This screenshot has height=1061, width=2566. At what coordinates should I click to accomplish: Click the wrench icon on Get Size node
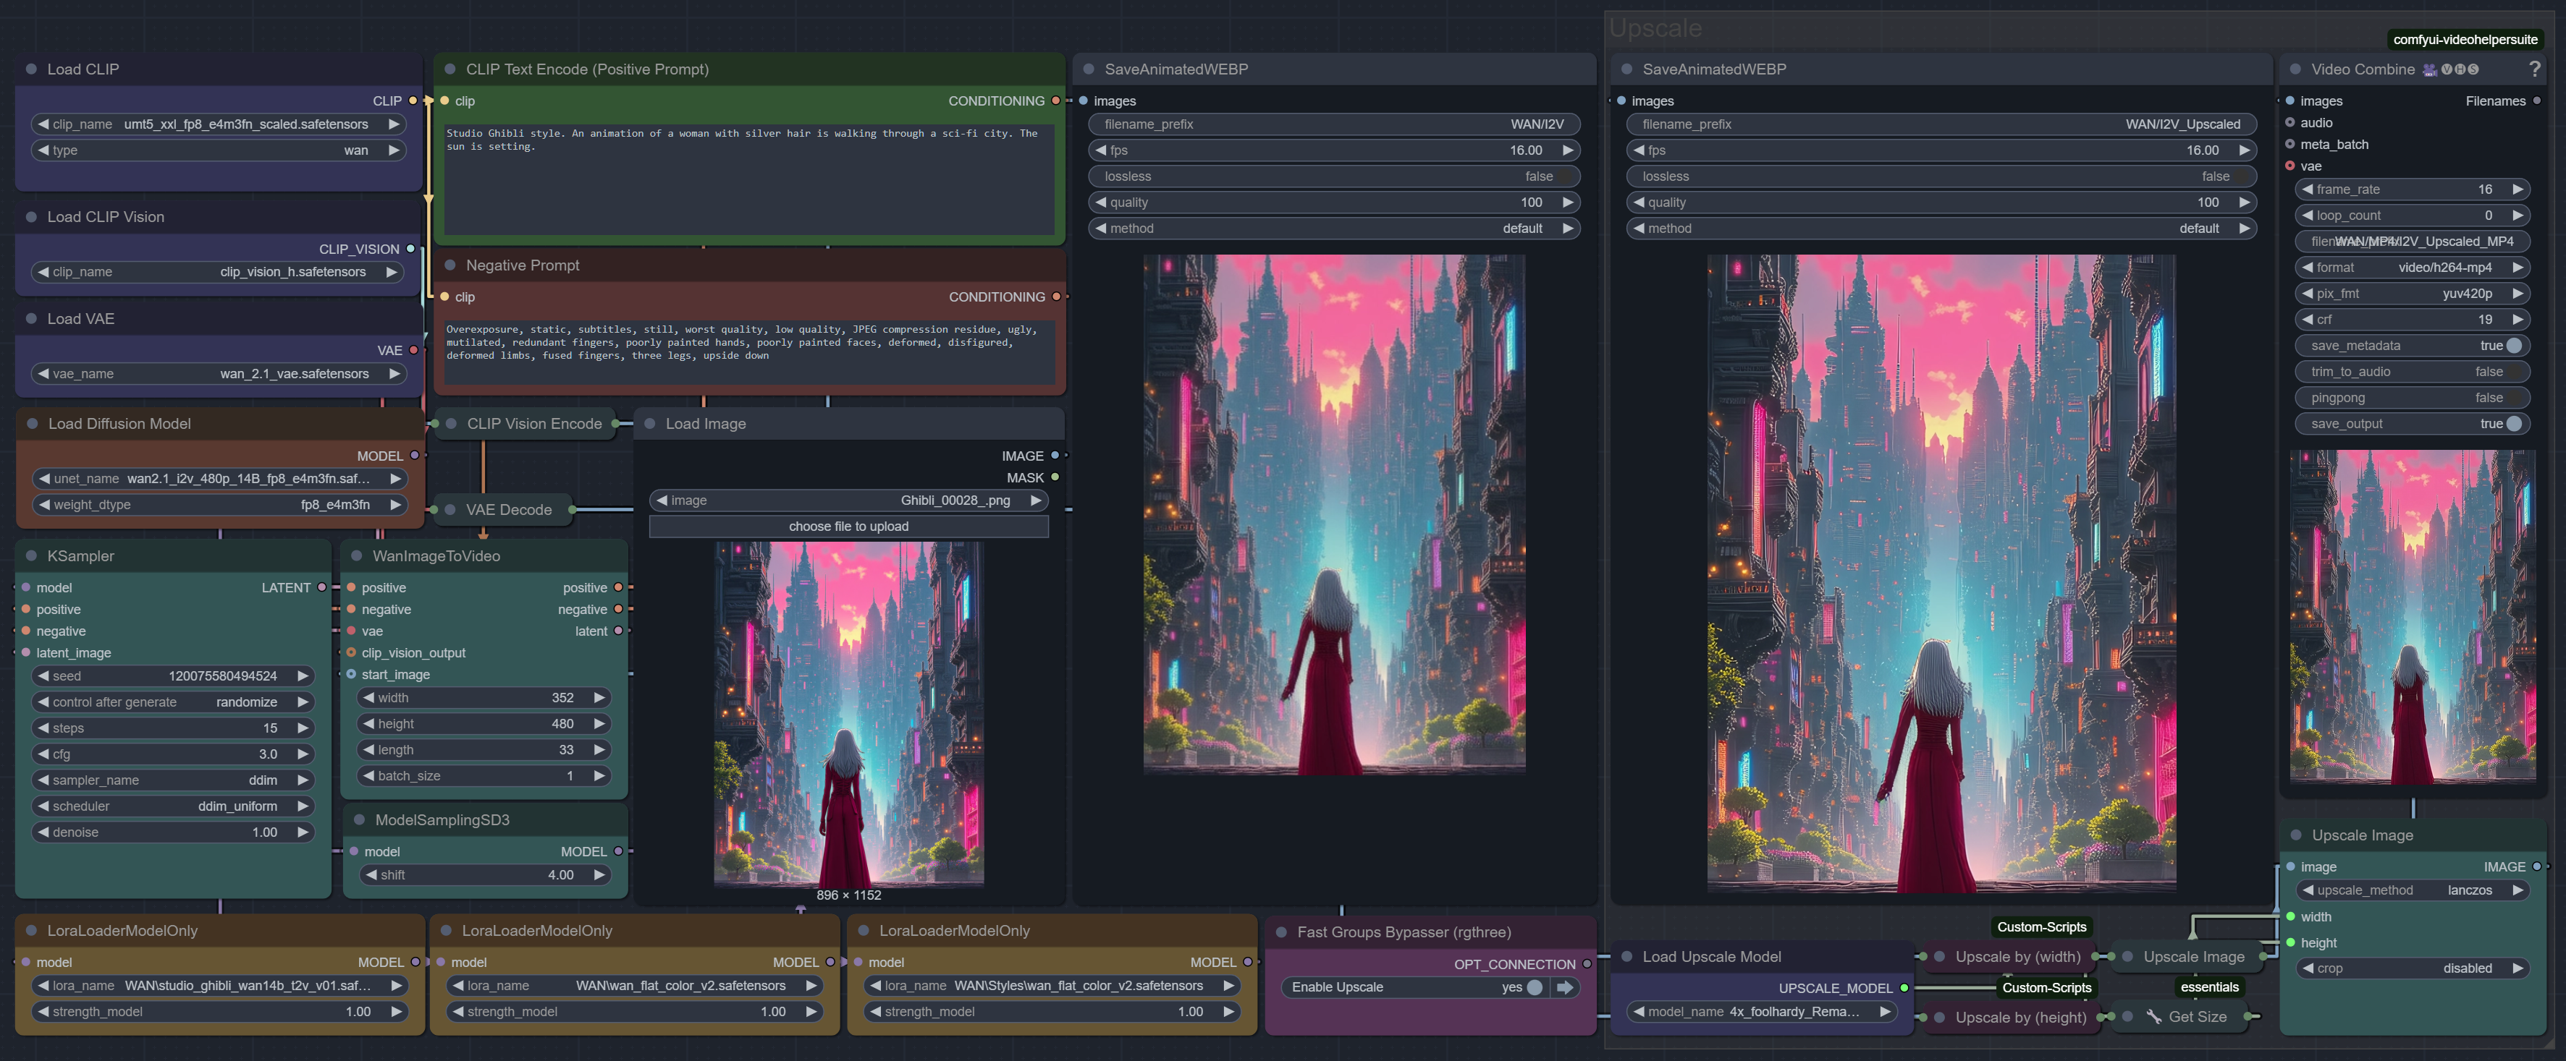pos(2153,1017)
